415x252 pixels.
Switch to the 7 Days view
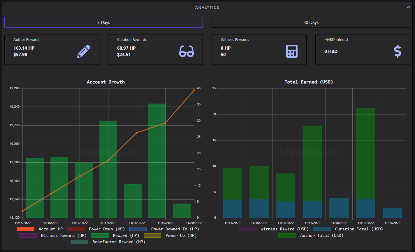click(x=103, y=22)
